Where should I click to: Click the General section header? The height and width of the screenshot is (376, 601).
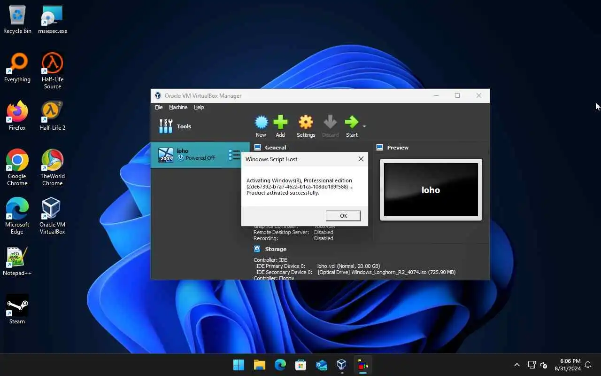pyautogui.click(x=275, y=148)
